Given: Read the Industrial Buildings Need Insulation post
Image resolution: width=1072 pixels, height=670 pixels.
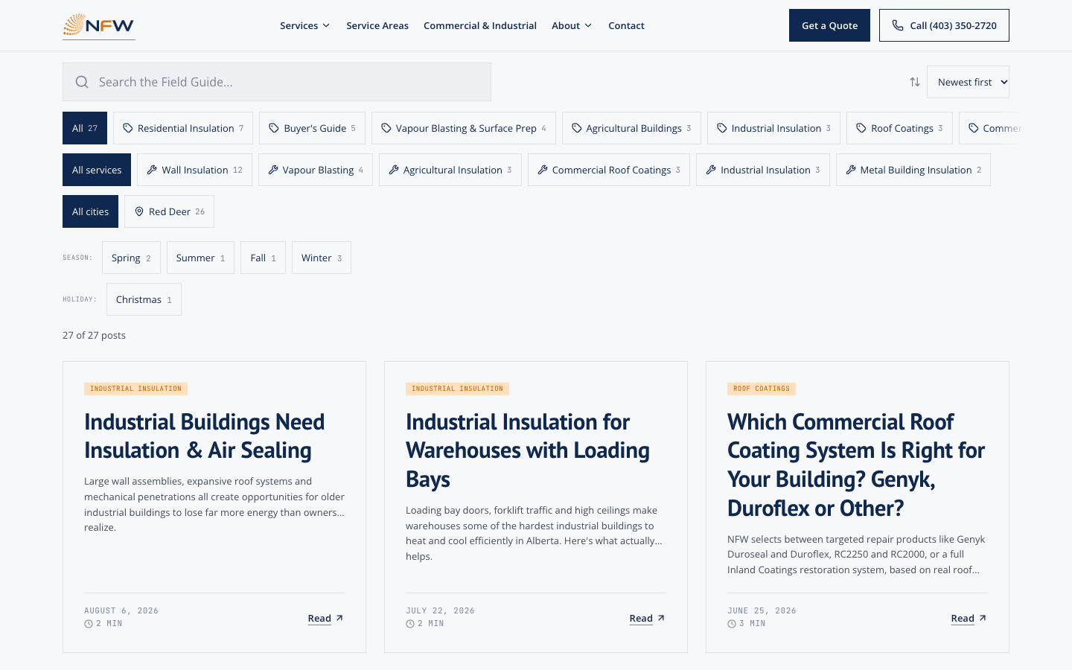Looking at the screenshot, I should pos(325,618).
